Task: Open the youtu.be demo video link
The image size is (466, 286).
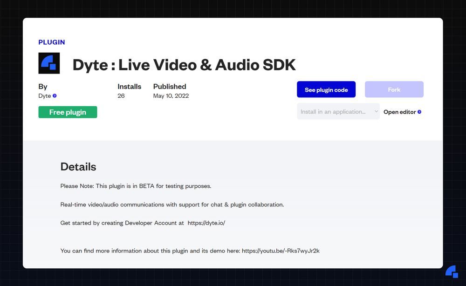Action: [281, 251]
